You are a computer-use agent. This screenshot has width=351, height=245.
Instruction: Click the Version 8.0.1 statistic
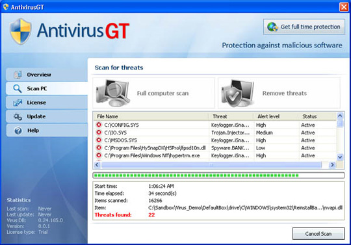click(44, 226)
